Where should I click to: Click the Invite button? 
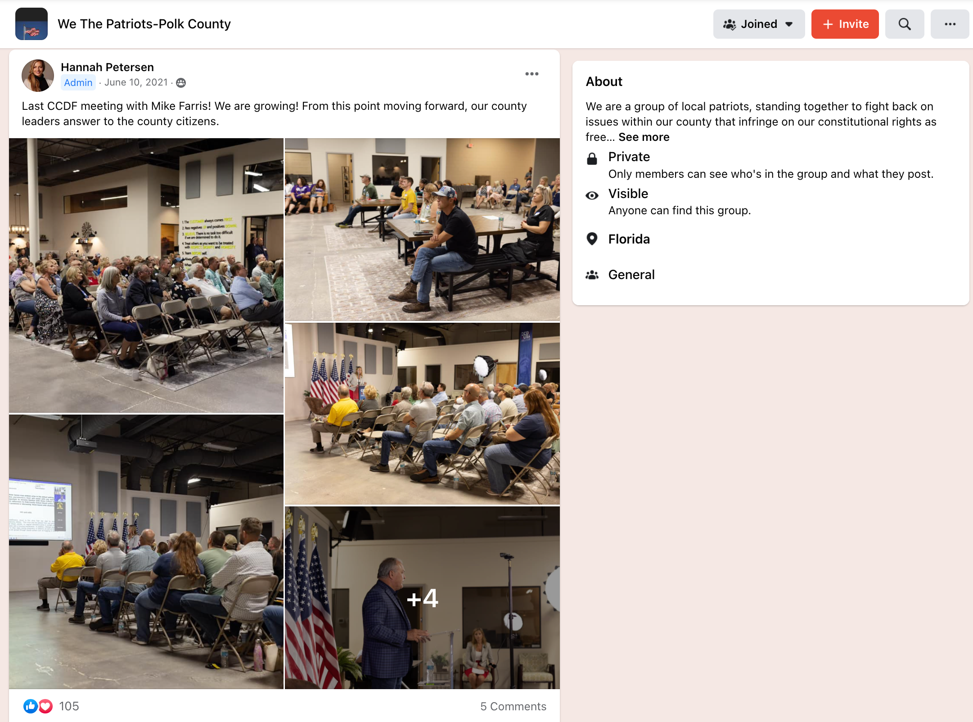(x=845, y=24)
